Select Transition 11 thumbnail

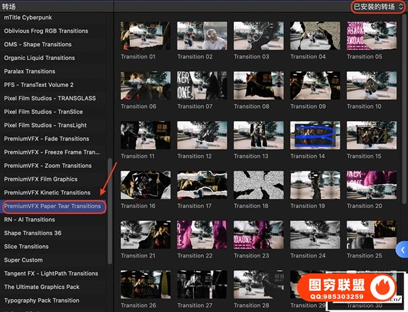tap(146, 135)
